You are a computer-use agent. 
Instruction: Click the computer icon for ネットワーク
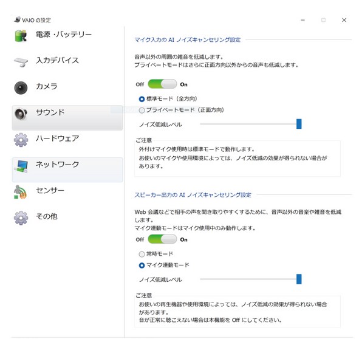pos(21,166)
